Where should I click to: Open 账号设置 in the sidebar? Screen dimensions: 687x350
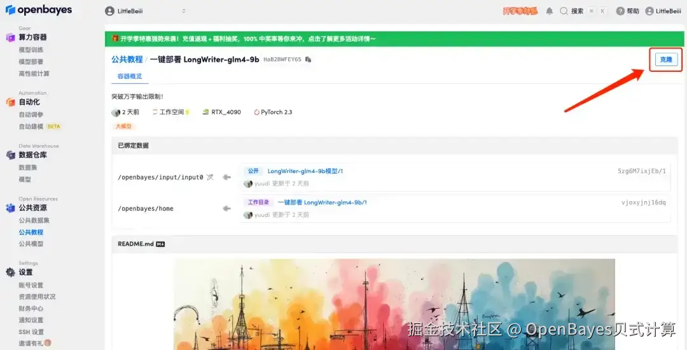[x=31, y=285]
